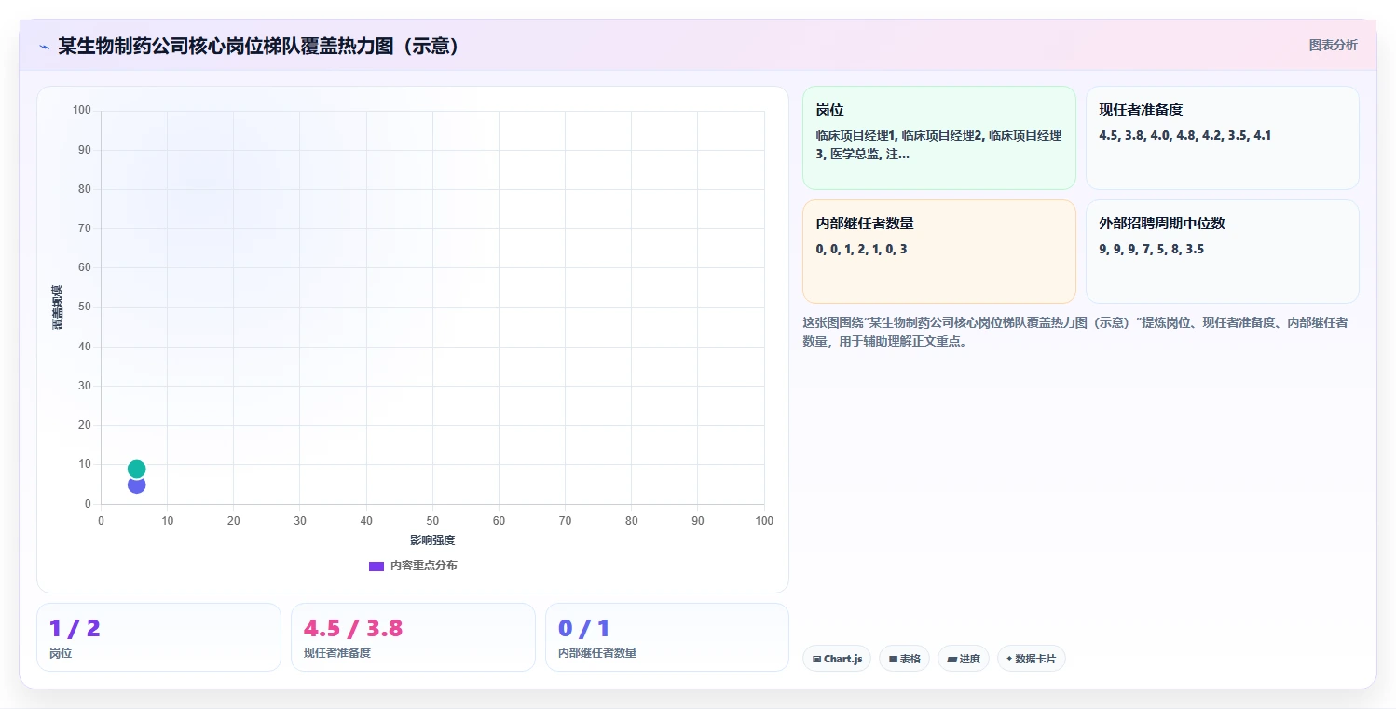This screenshot has width=1396, height=709.
Task: Click the x-axis tick label 50
Action: (x=432, y=520)
